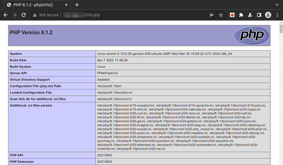Screen dimensions: 283x165
Task: Toggle the browser side panel
Action: [x=259, y=15]
